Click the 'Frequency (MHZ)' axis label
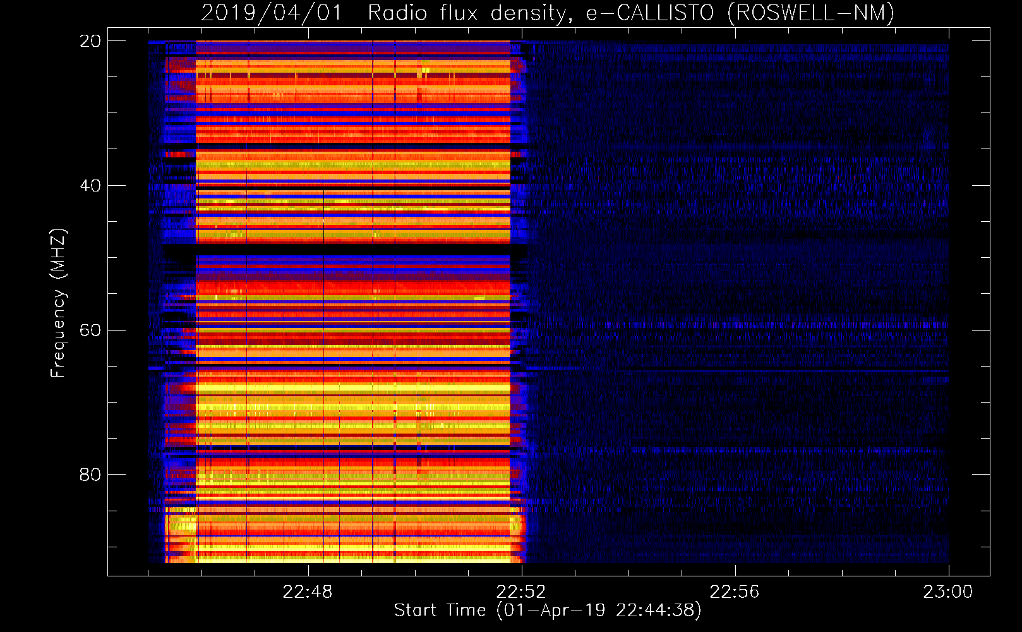Screen dimensions: 1022x632 [57, 303]
